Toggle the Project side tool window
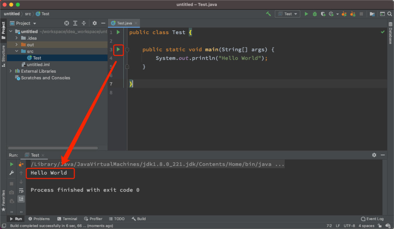Image resolution: width=394 pixels, height=229 pixels. click(3, 30)
